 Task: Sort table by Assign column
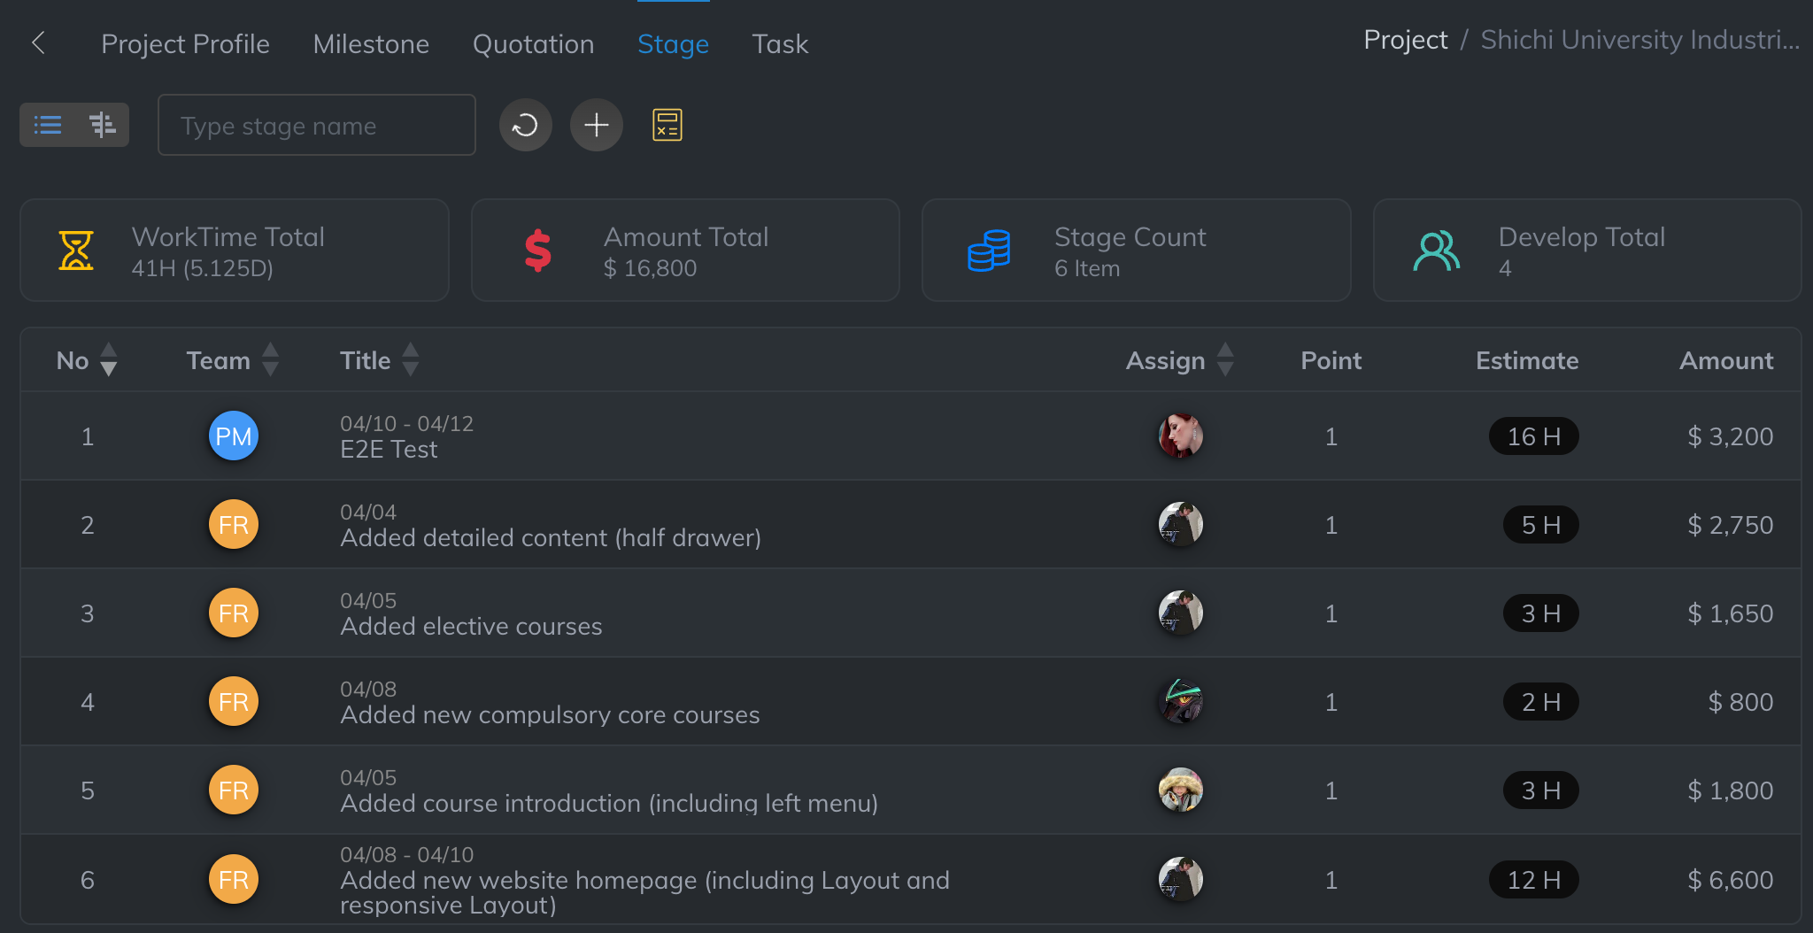click(1225, 360)
